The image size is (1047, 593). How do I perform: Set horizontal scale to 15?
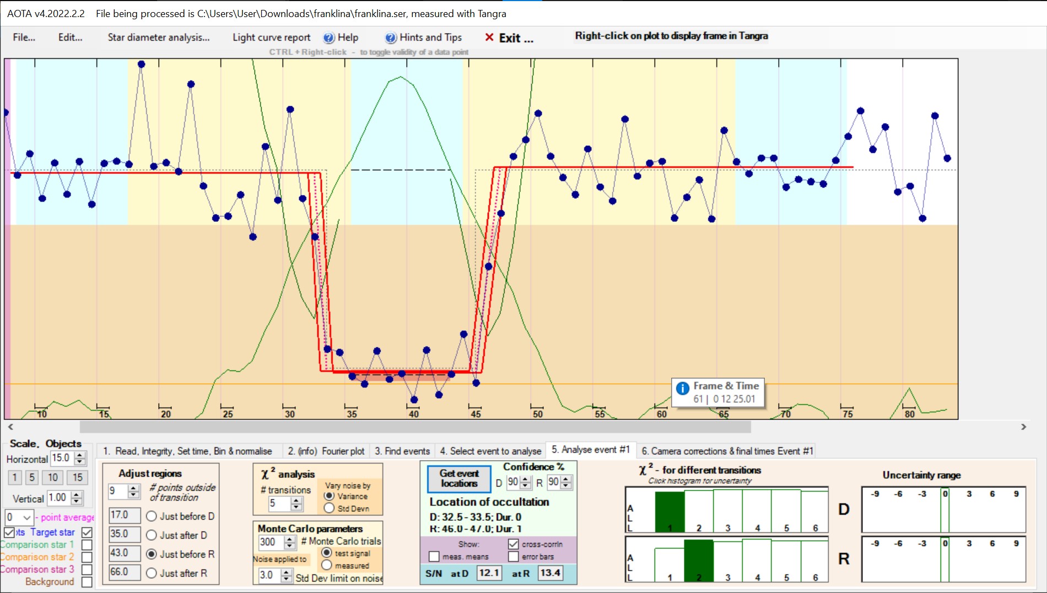[x=78, y=478]
